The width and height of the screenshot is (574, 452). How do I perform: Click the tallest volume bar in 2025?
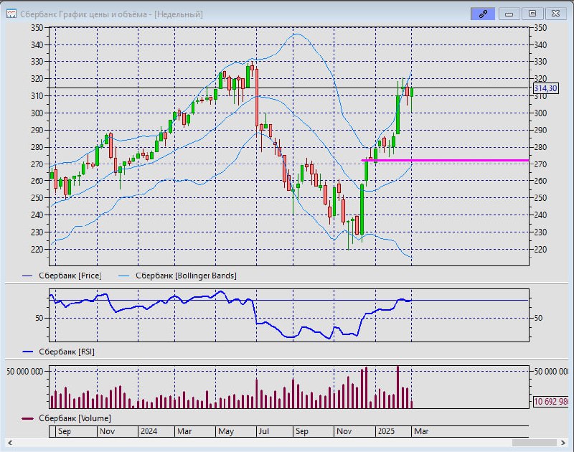click(398, 387)
